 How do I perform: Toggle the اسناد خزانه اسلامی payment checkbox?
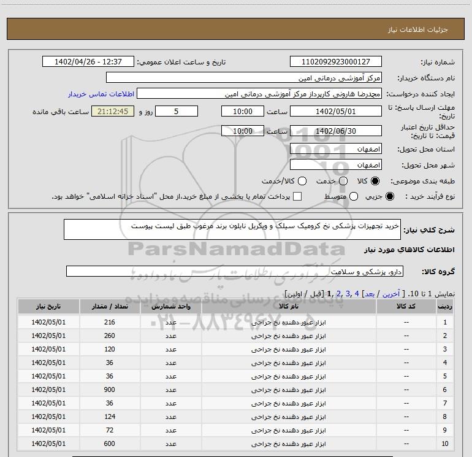(x=297, y=196)
